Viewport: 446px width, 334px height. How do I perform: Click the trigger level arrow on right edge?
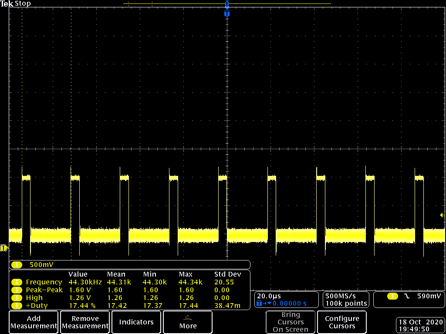point(443,215)
